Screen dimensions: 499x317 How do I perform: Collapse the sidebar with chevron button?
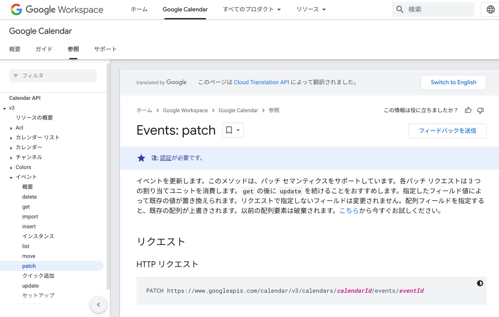[99, 305]
